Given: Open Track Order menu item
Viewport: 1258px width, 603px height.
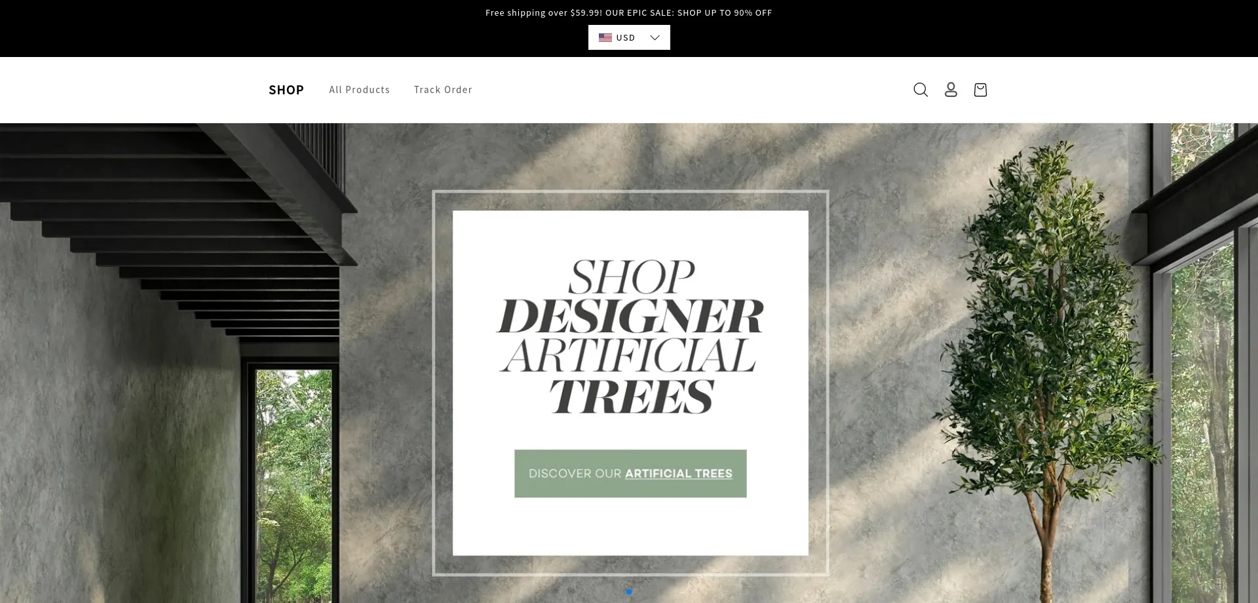Looking at the screenshot, I should tap(443, 90).
